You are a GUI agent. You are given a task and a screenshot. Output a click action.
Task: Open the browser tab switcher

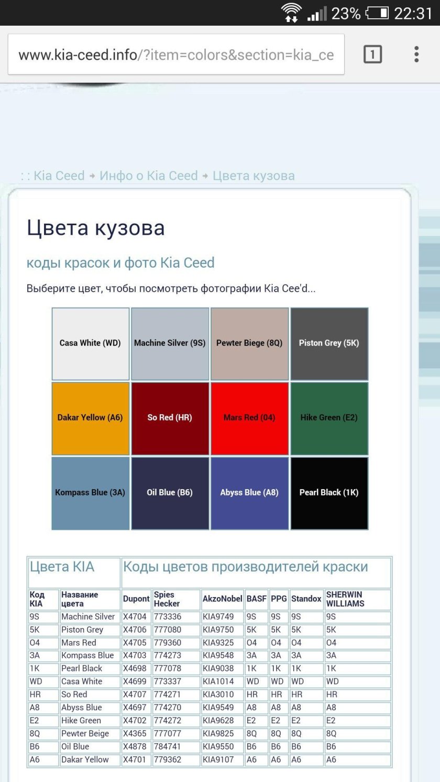(x=372, y=54)
